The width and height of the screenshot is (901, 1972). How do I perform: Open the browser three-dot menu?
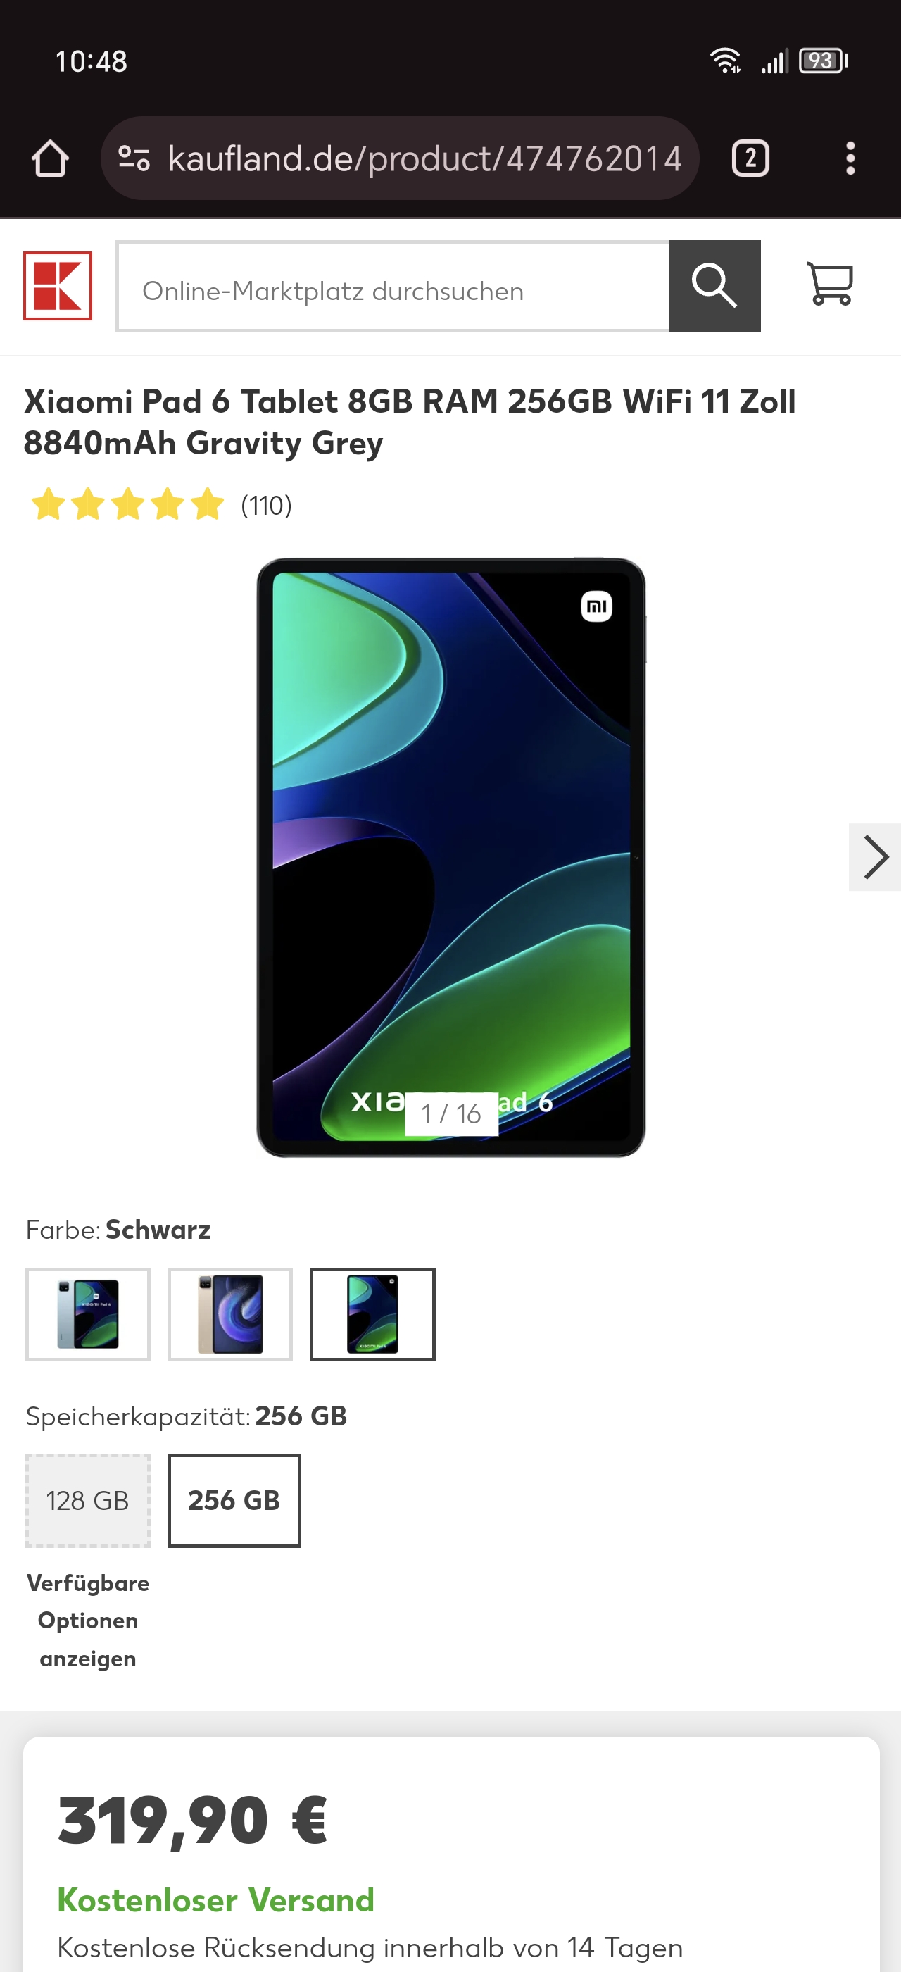click(x=850, y=158)
